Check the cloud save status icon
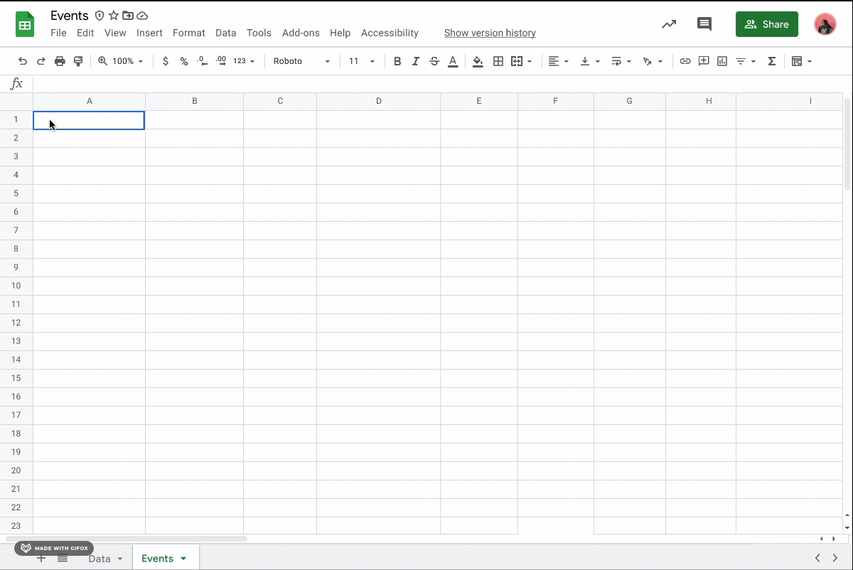The image size is (853, 570). click(142, 16)
